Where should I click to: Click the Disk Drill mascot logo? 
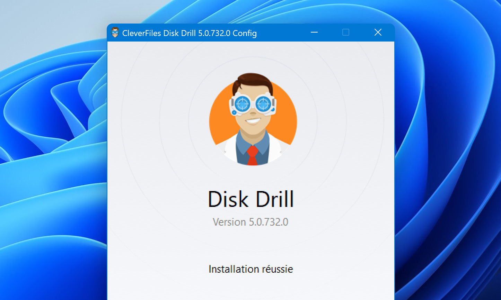(x=253, y=119)
